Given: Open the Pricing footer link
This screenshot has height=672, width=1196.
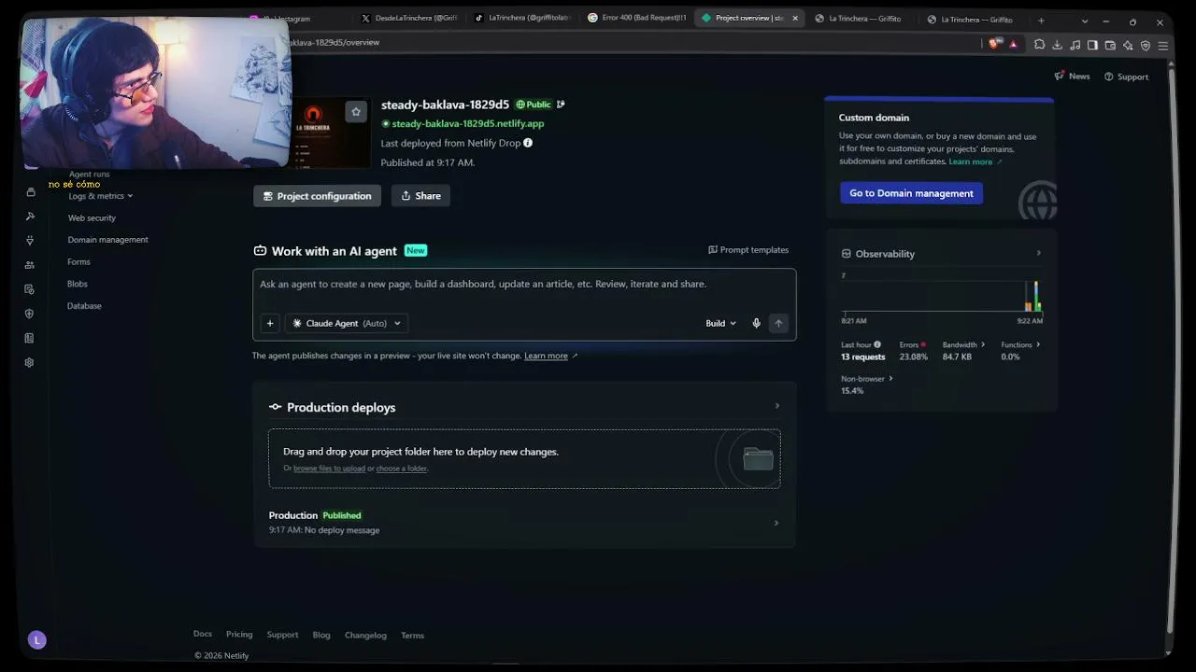Looking at the screenshot, I should 239,635.
